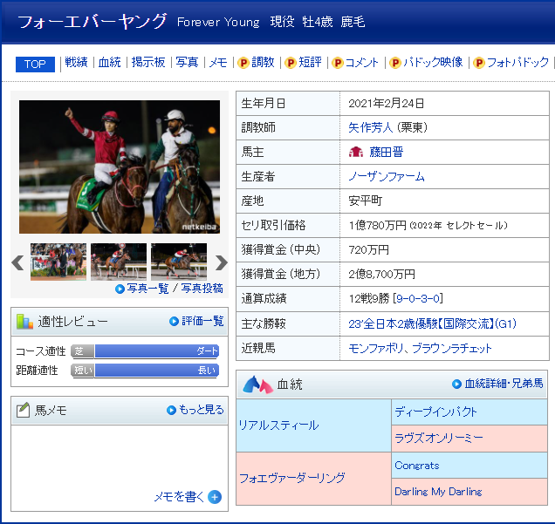Open the main Forever Young photo
The height and width of the screenshot is (524, 555).
click(120, 167)
